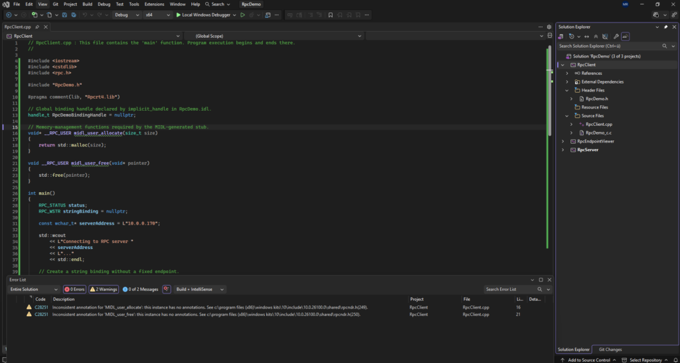Click Show All Files icon in Solution Explorer
This screenshot has width=680, height=363.
pos(605,36)
